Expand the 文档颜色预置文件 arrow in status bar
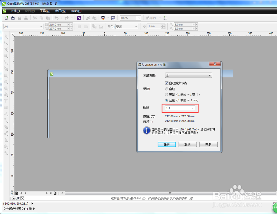Image resolution: width=277 pixels, height=214 pixels. 34,209
